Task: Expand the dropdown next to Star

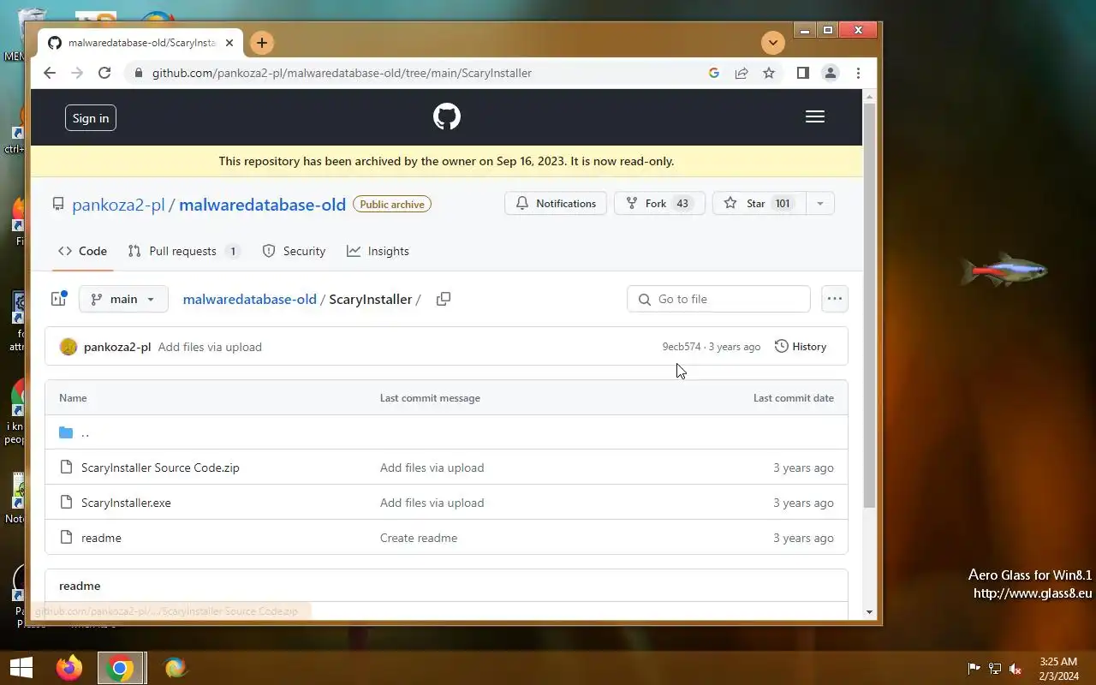Action: [819, 203]
